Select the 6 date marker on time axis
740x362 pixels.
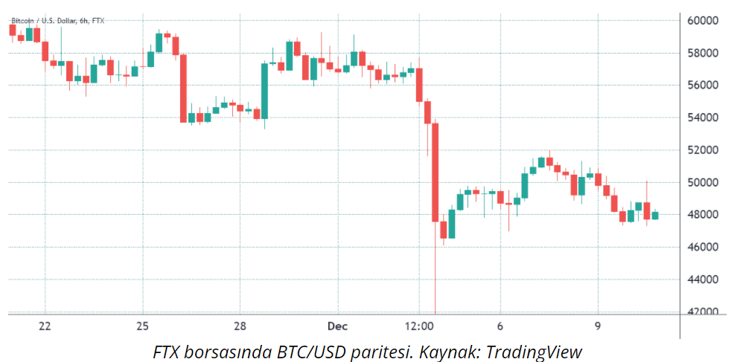(501, 326)
